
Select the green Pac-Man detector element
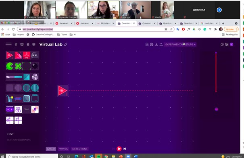tap(10, 66)
